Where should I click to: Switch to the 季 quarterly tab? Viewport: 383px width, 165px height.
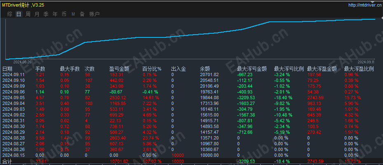pos(46,14)
